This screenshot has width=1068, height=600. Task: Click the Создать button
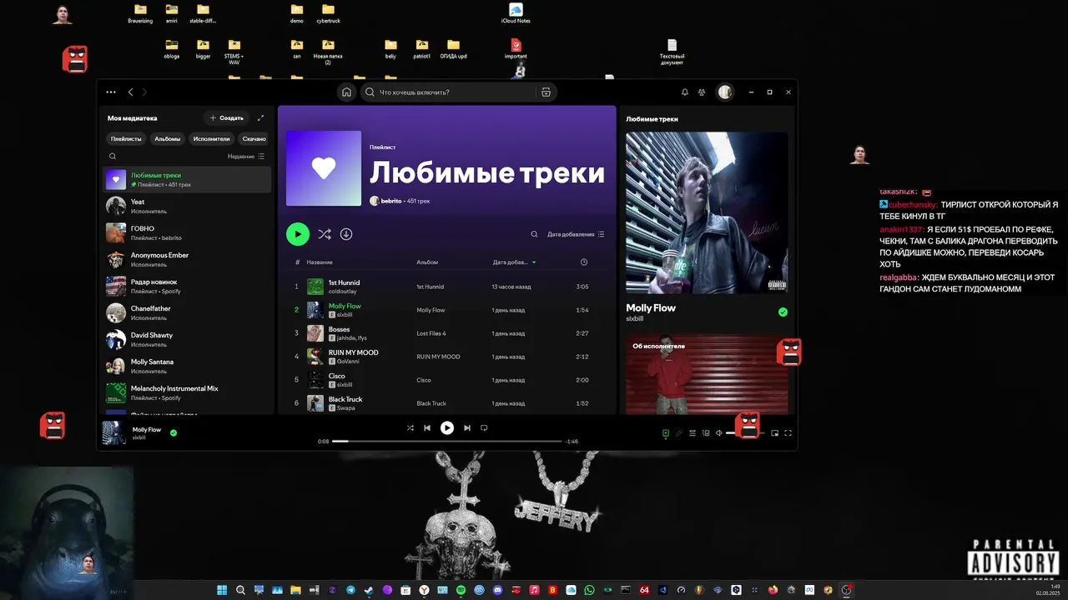point(226,118)
